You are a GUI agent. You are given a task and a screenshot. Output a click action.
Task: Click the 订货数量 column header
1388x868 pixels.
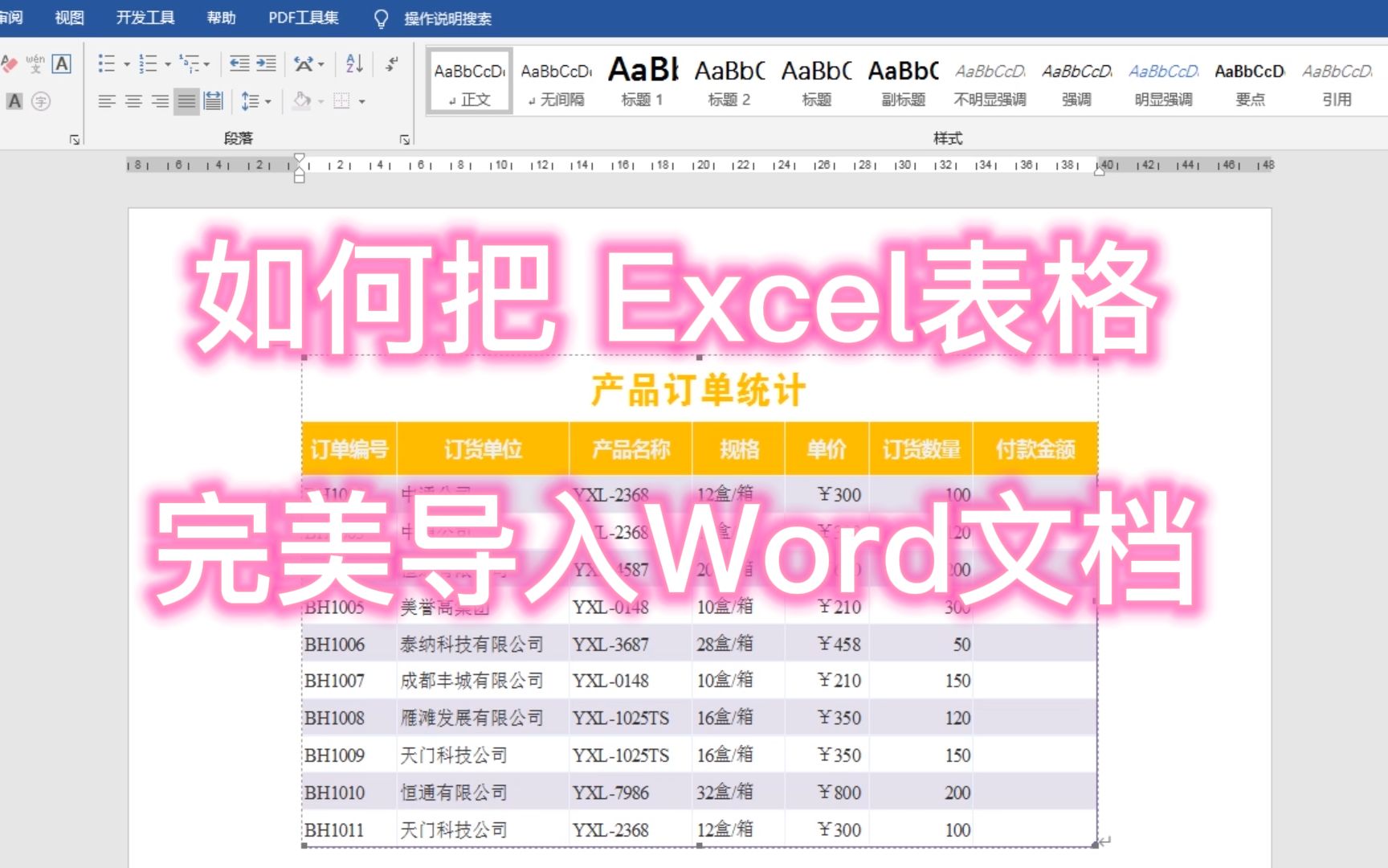[x=921, y=449]
